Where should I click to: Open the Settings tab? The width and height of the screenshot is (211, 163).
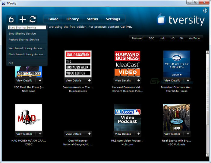tap(113, 19)
